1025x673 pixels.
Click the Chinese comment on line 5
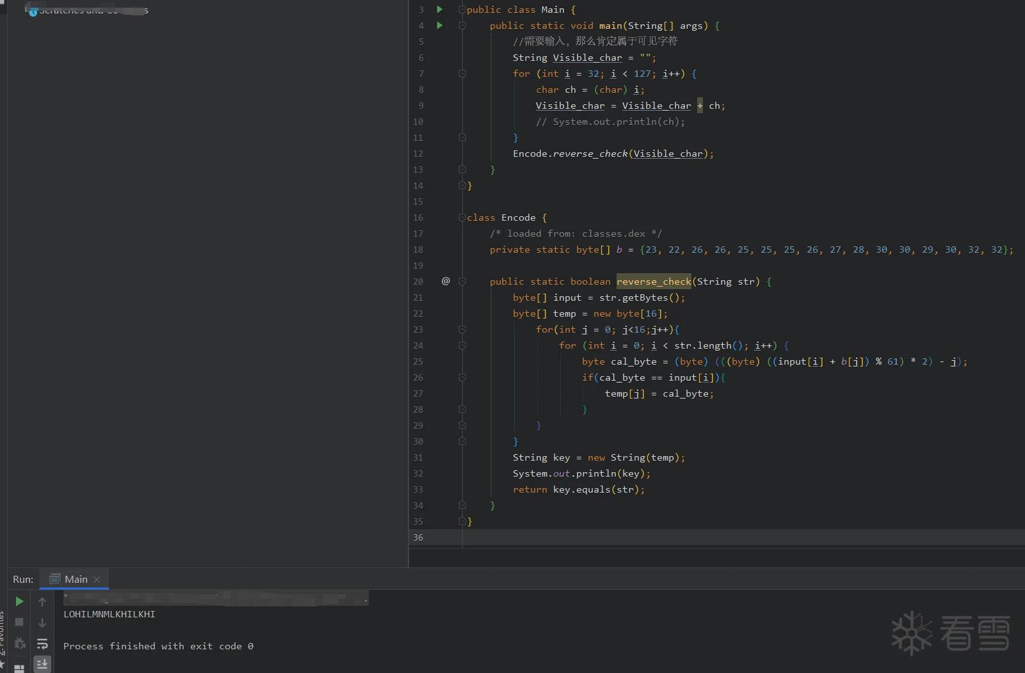(595, 41)
